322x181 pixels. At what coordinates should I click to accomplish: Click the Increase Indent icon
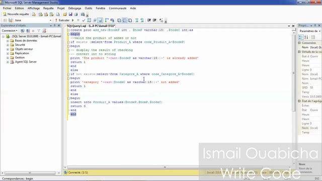pos(154,20)
